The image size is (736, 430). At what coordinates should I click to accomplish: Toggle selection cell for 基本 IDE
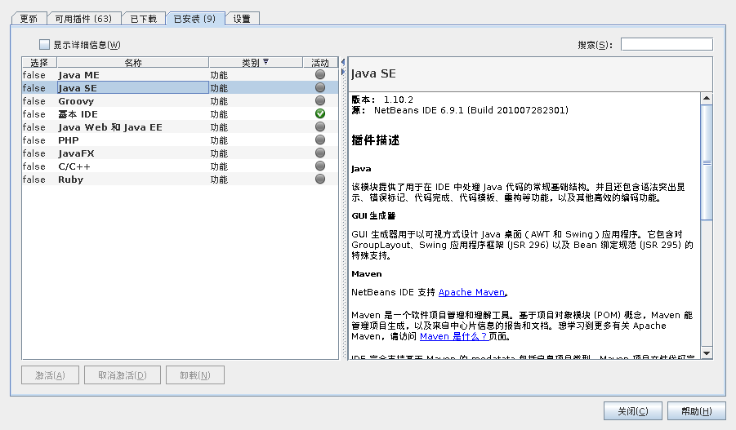(x=39, y=114)
